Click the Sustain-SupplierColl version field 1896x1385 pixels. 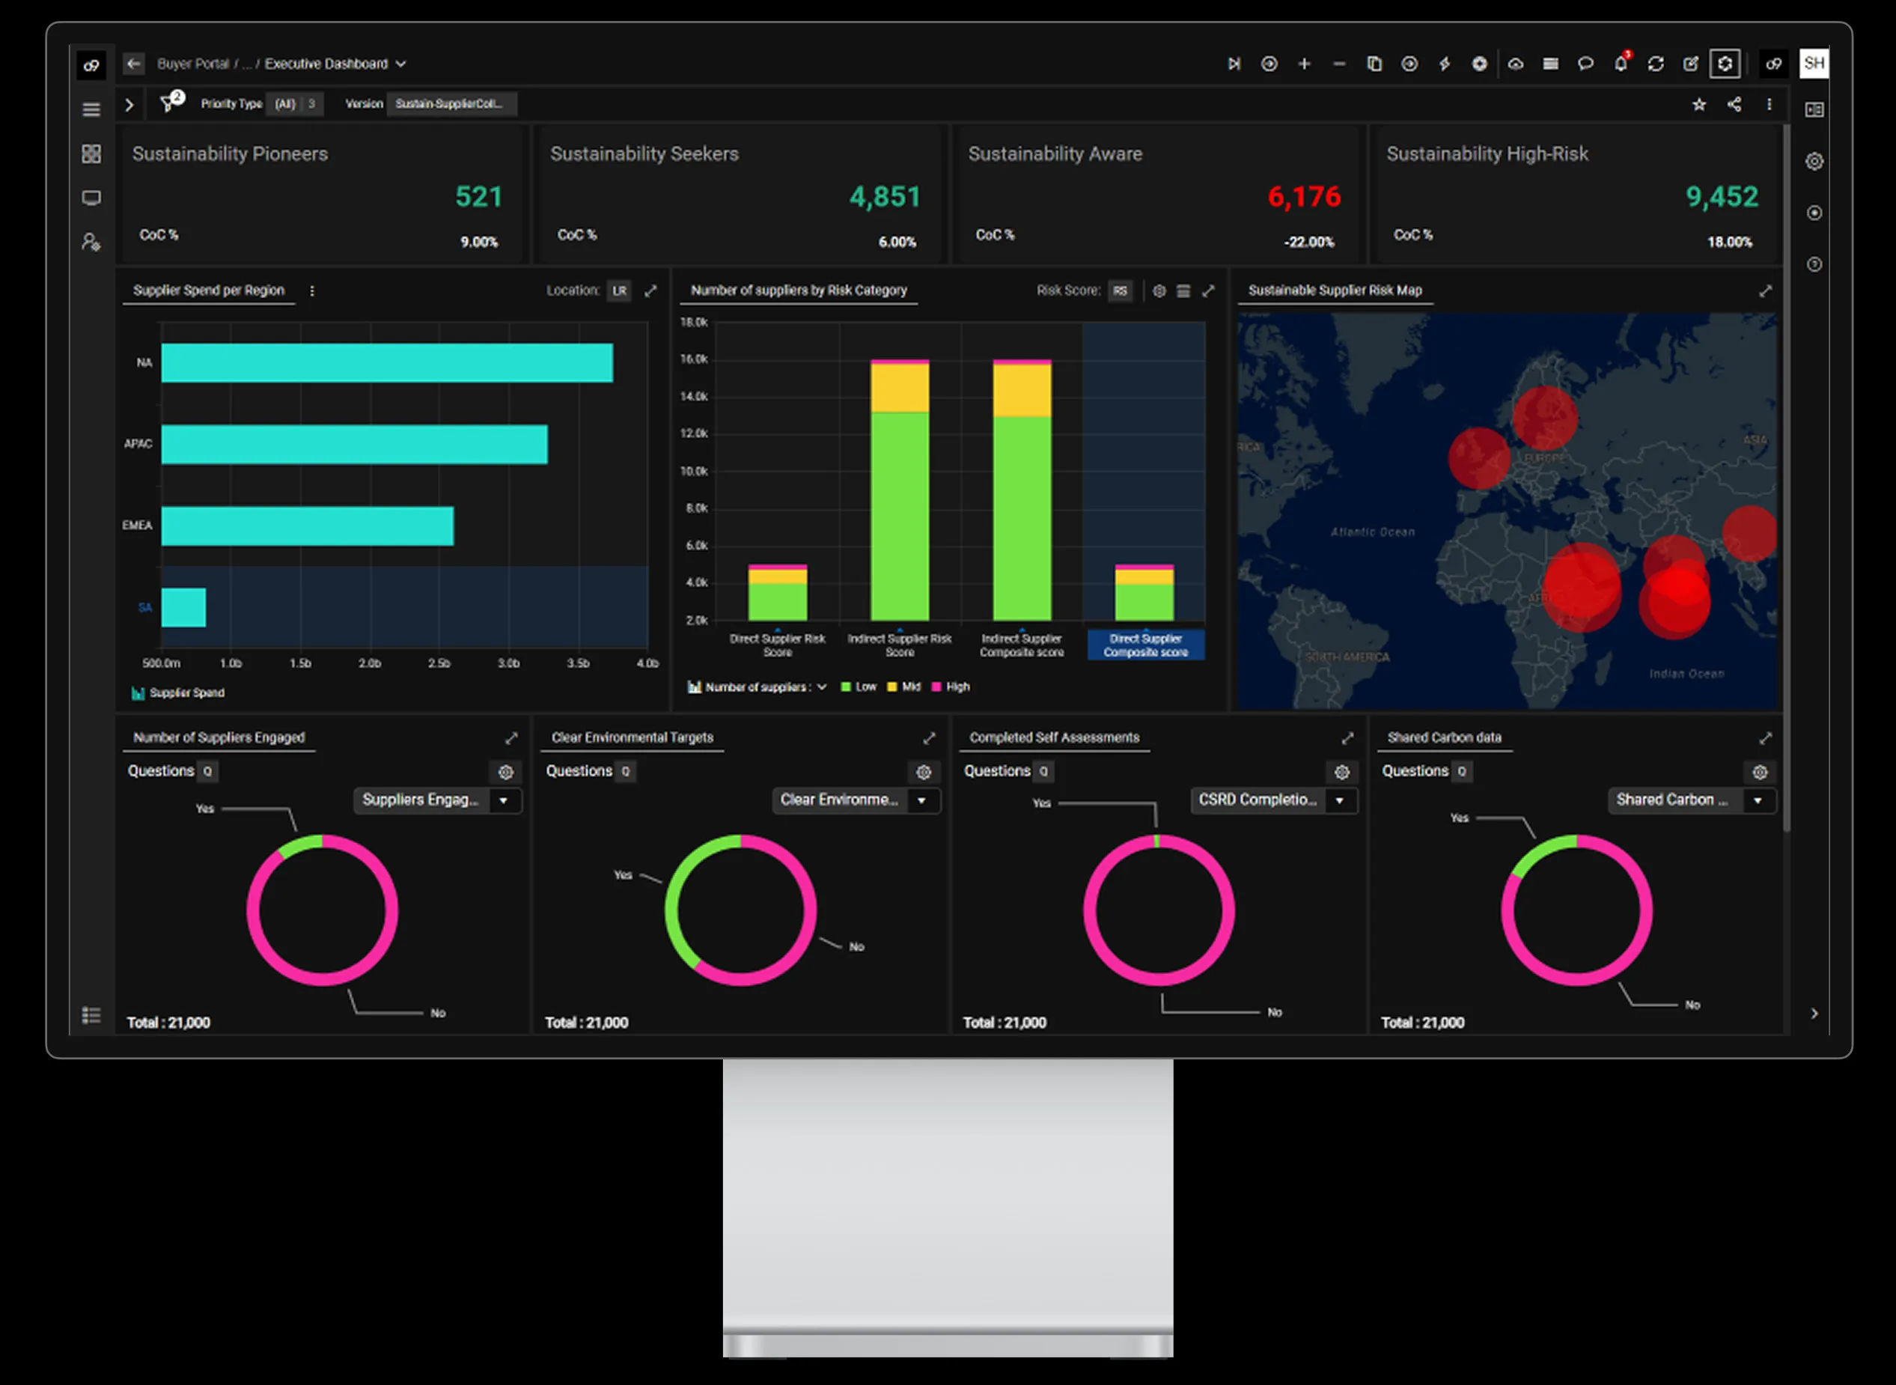click(451, 104)
